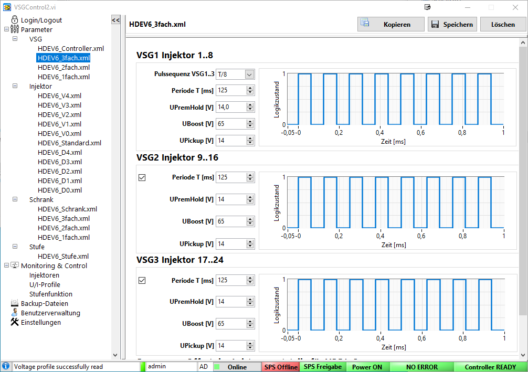Click the Controller READY status indicator
Image resolution: width=528 pixels, height=372 pixels.
pos(490,367)
